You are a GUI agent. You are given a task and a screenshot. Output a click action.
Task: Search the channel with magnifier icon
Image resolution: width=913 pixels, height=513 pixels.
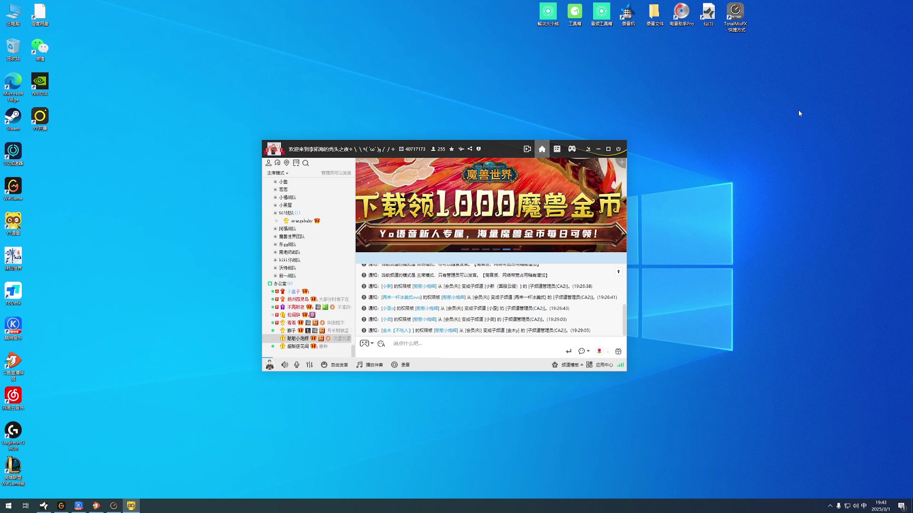pyautogui.click(x=306, y=163)
